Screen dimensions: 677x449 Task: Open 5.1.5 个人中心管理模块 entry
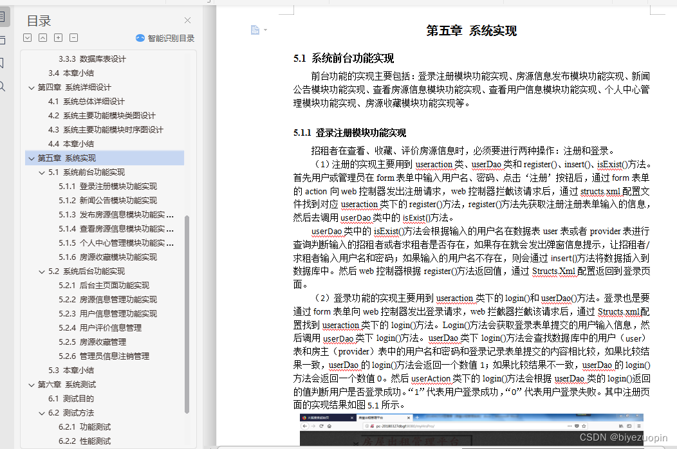click(116, 243)
